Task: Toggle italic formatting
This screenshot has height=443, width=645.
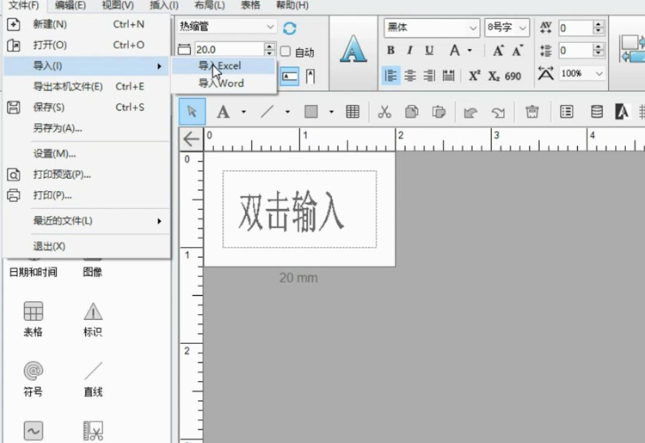Action: tap(409, 50)
